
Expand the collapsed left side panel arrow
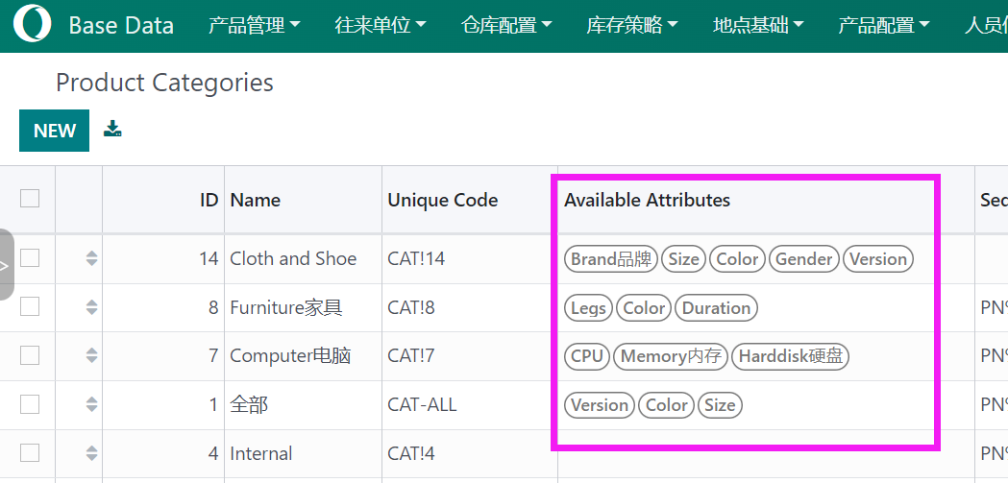point(6,265)
